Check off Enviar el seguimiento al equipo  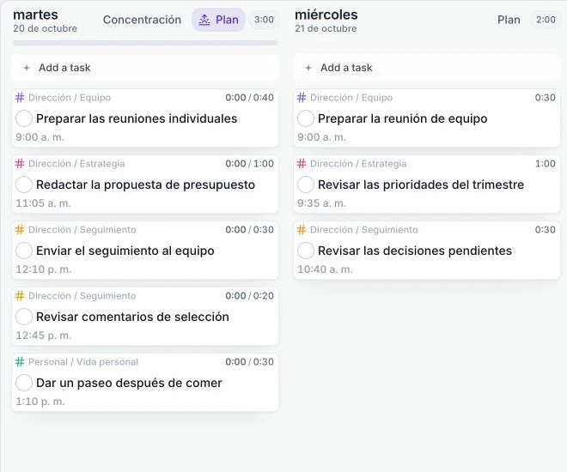pyautogui.click(x=24, y=251)
